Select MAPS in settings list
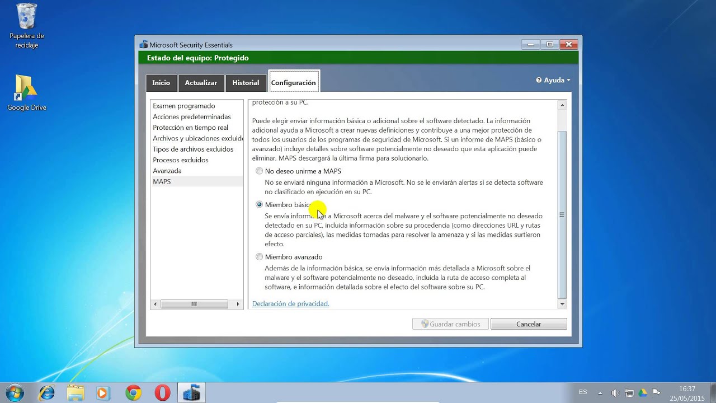The height and width of the screenshot is (403, 716). [x=197, y=182]
